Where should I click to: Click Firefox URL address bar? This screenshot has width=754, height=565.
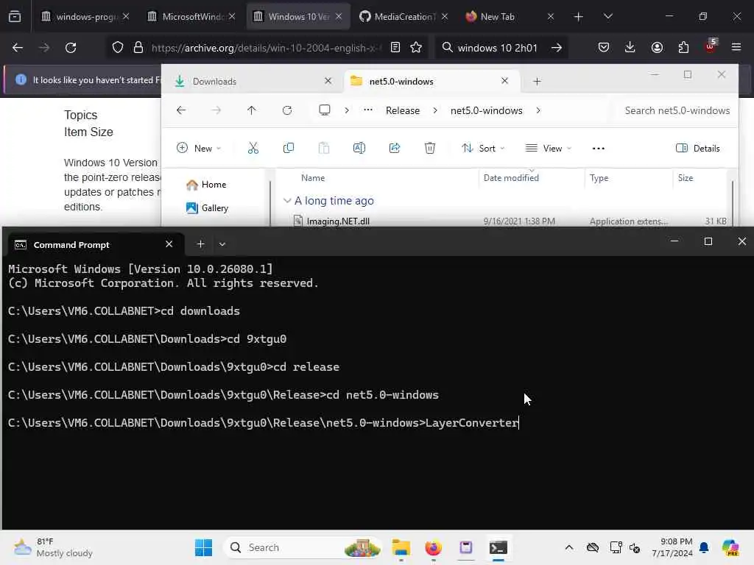coord(264,48)
